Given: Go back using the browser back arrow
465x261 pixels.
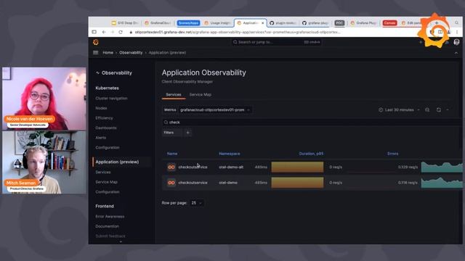Looking at the screenshot, I should [x=104, y=32].
